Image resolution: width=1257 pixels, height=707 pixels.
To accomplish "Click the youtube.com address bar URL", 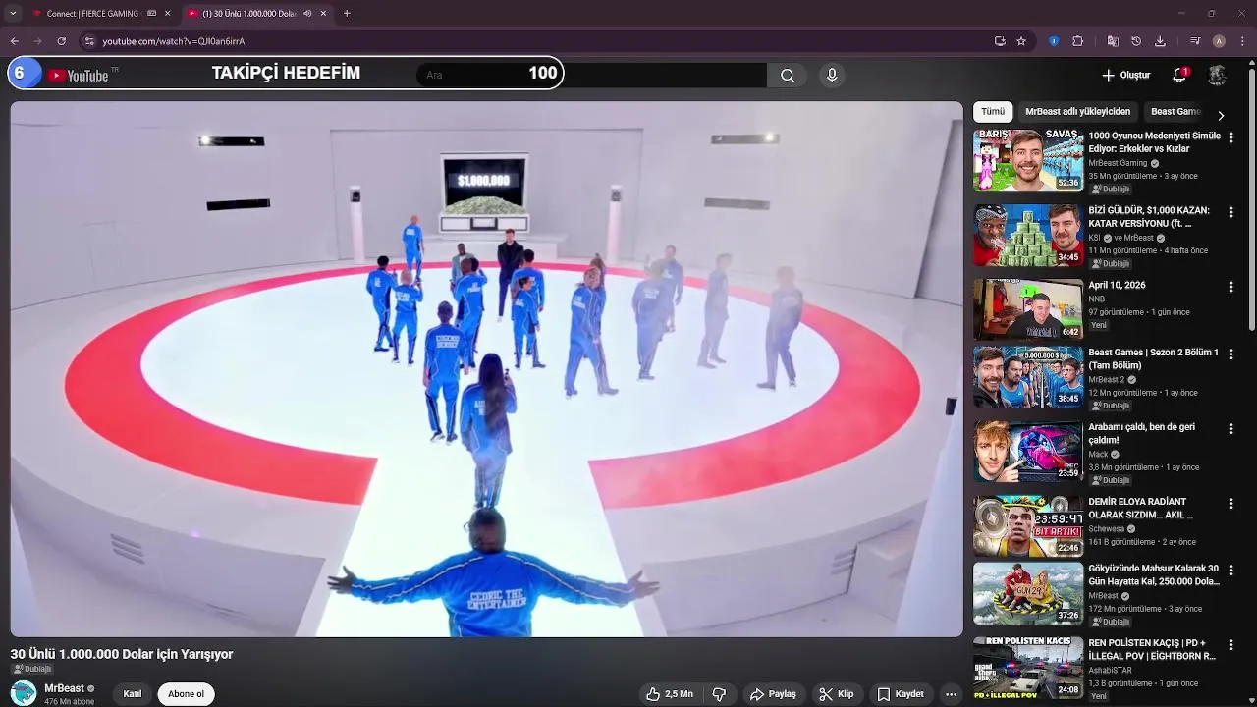I will click(174, 41).
